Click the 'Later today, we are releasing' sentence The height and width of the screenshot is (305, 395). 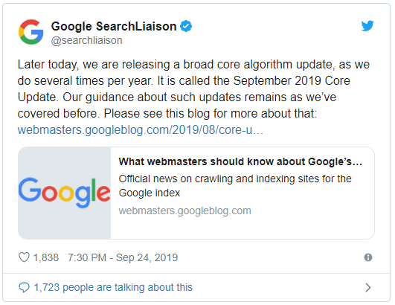pyautogui.click(x=94, y=65)
